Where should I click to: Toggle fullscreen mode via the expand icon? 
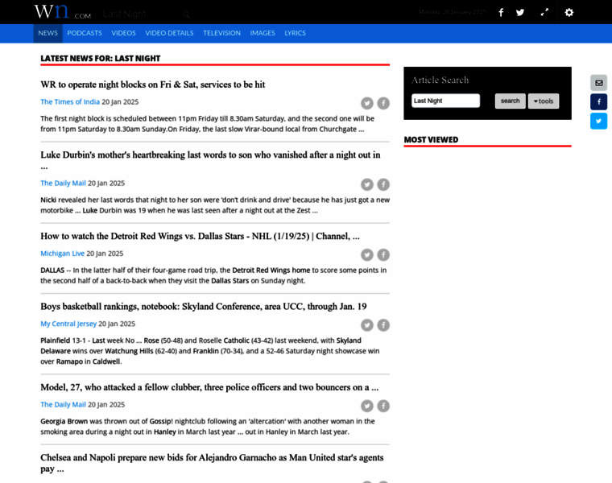[x=544, y=13]
